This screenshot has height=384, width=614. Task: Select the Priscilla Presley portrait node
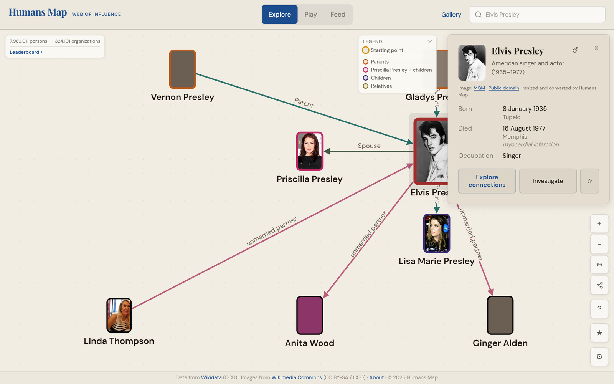(310, 151)
